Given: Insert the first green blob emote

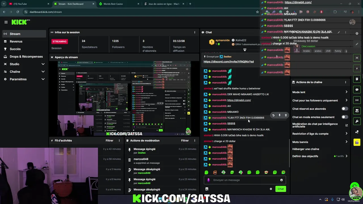Looking at the screenshot, I should pyautogui.click(x=206, y=172).
